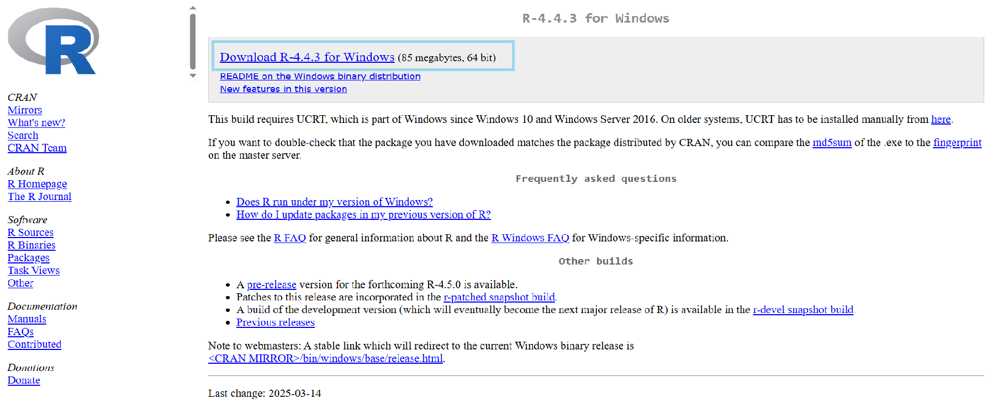Click the sidebar scrollbar thumb
The image size is (998, 404).
tap(193, 41)
